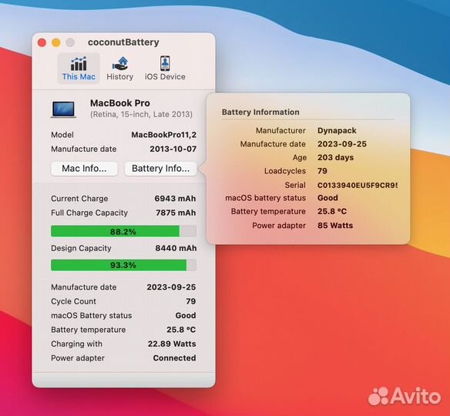Click the (Retina, 15-inch, Late 2013) subtitle
Viewport: 450px width, 416px height.
coord(141,115)
